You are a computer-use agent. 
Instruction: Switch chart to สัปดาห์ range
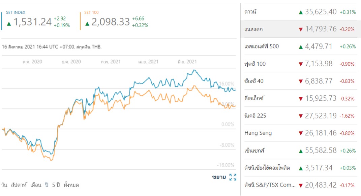pos(19,185)
